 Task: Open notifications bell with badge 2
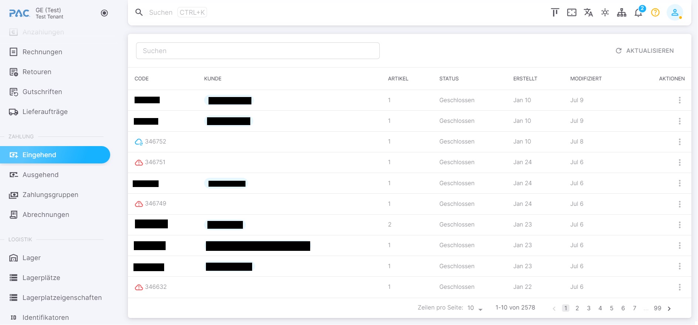[x=638, y=13]
